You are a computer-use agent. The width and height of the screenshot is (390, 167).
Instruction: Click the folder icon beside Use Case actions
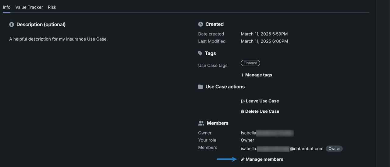coord(200,87)
